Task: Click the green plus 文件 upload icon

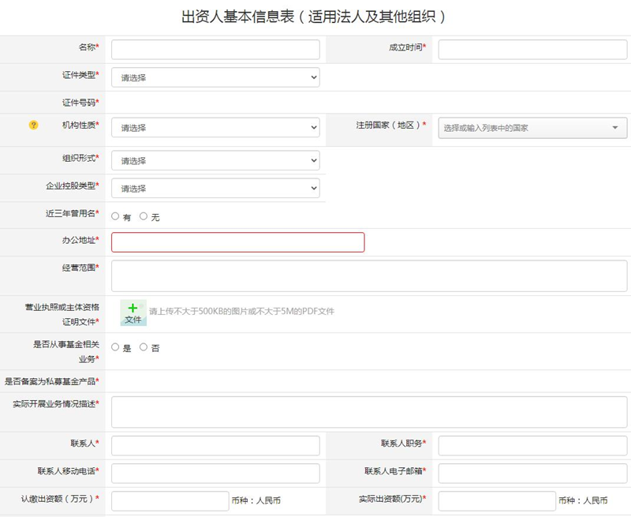Action: (133, 313)
